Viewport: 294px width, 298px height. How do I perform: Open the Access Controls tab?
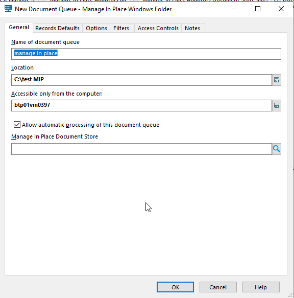(x=158, y=28)
